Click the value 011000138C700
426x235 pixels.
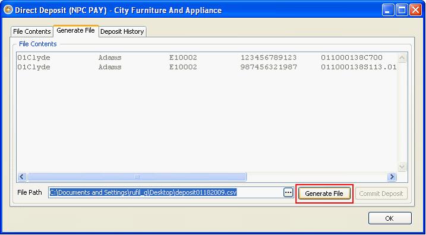pos(352,58)
